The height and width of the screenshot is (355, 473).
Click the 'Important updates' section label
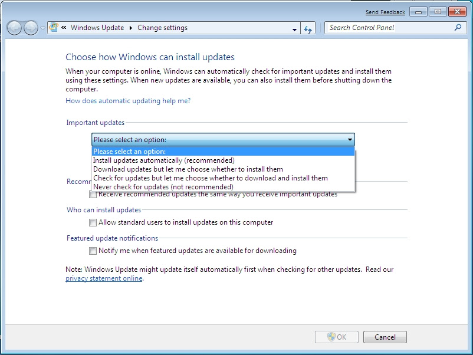(96, 123)
